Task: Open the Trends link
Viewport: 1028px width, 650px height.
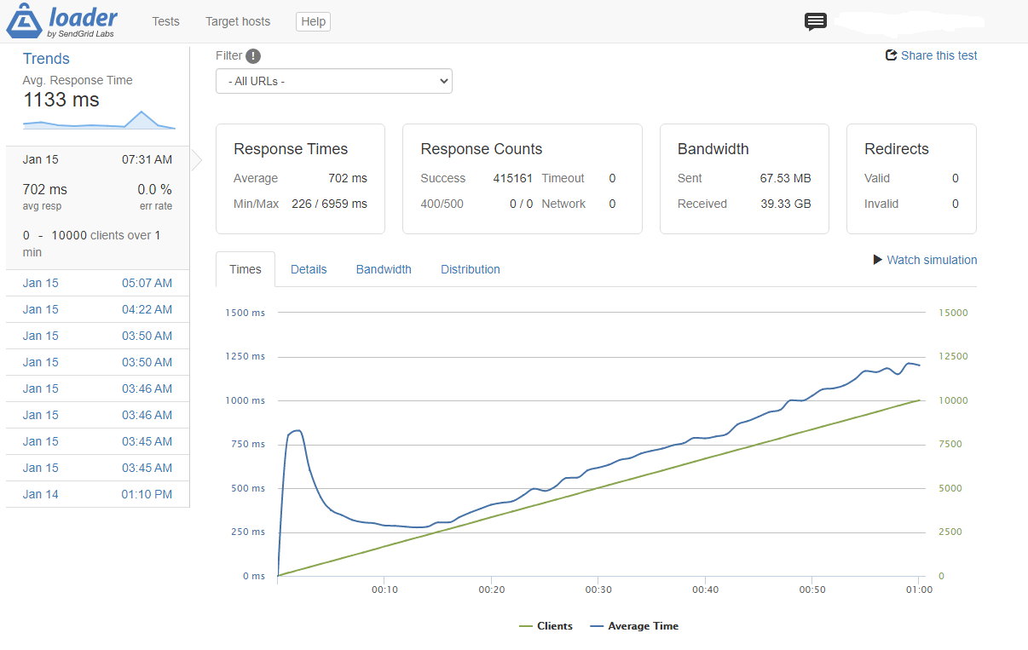Action: click(x=46, y=59)
